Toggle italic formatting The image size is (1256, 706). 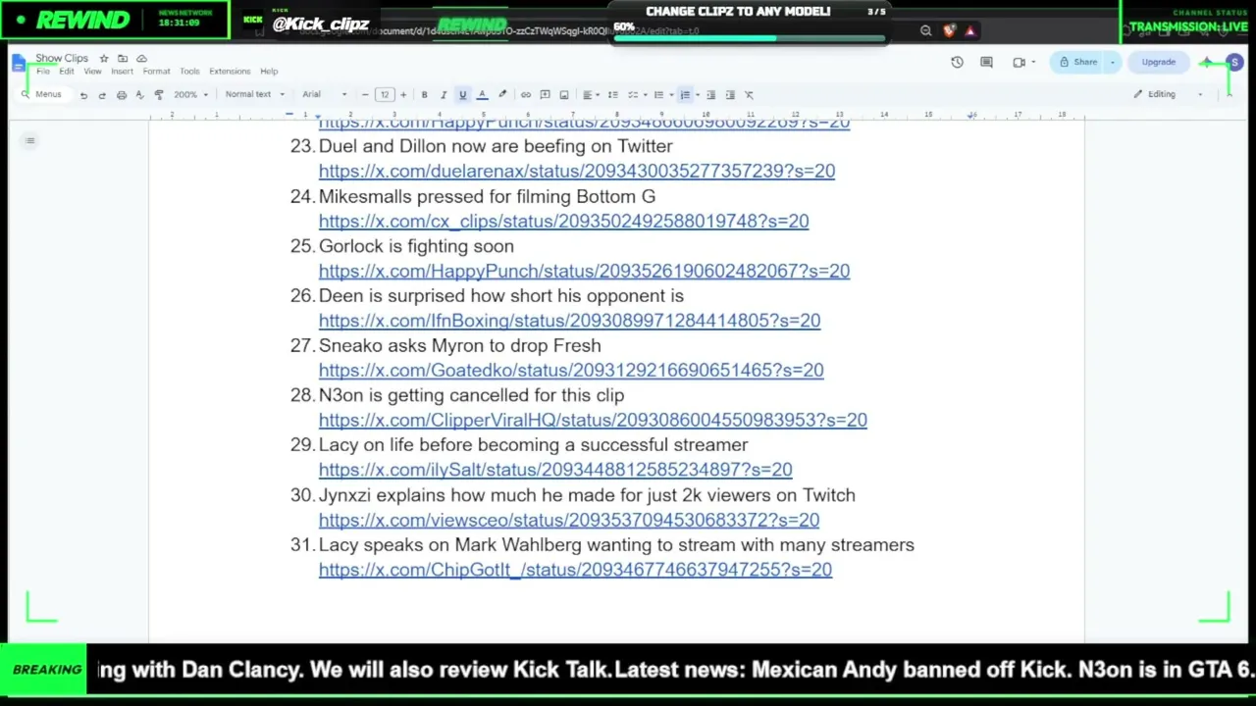[444, 95]
